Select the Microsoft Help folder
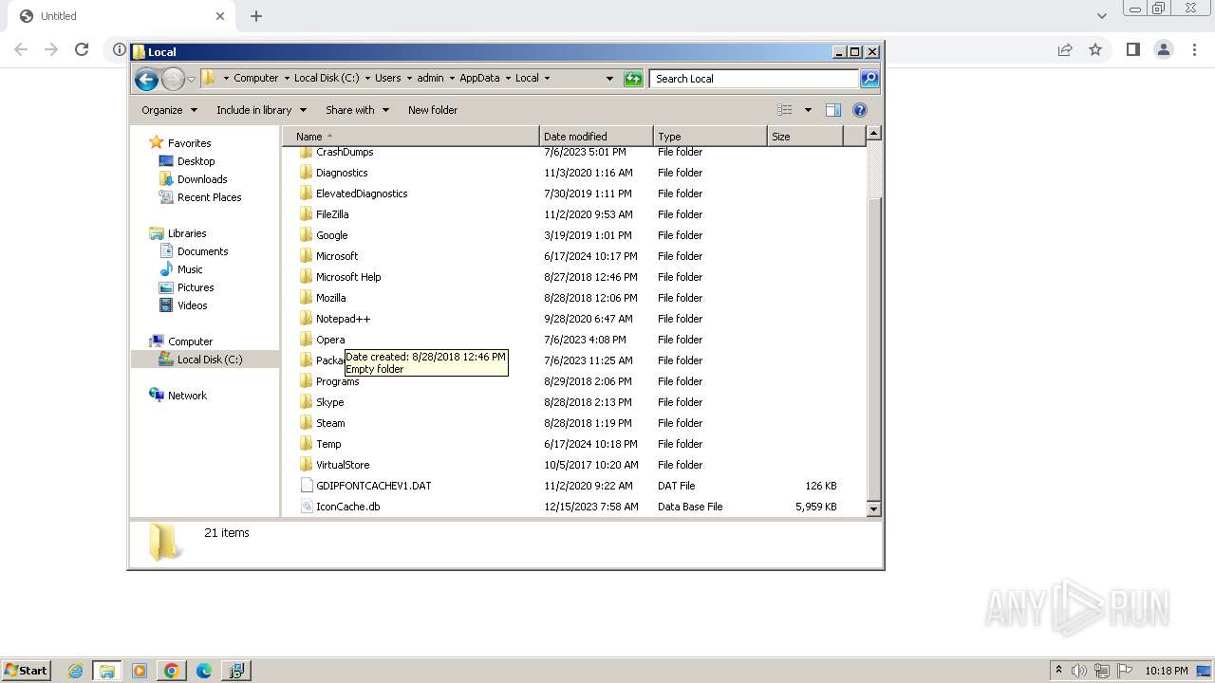 point(348,277)
